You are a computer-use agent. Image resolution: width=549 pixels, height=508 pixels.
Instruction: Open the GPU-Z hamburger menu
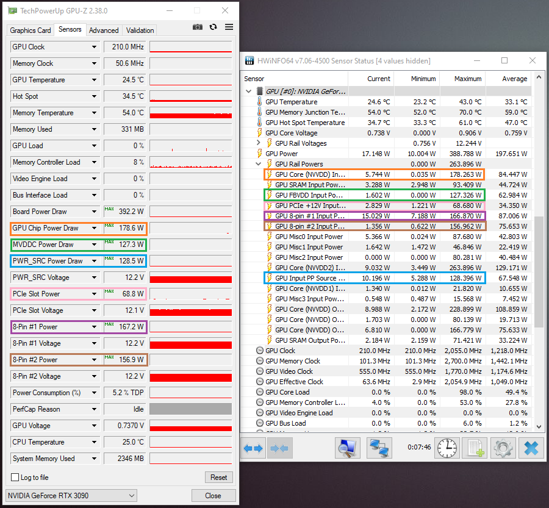229,27
